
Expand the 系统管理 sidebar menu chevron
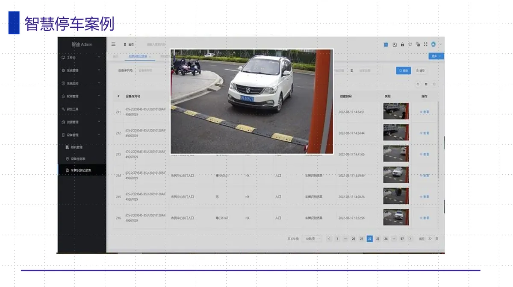[x=99, y=70]
